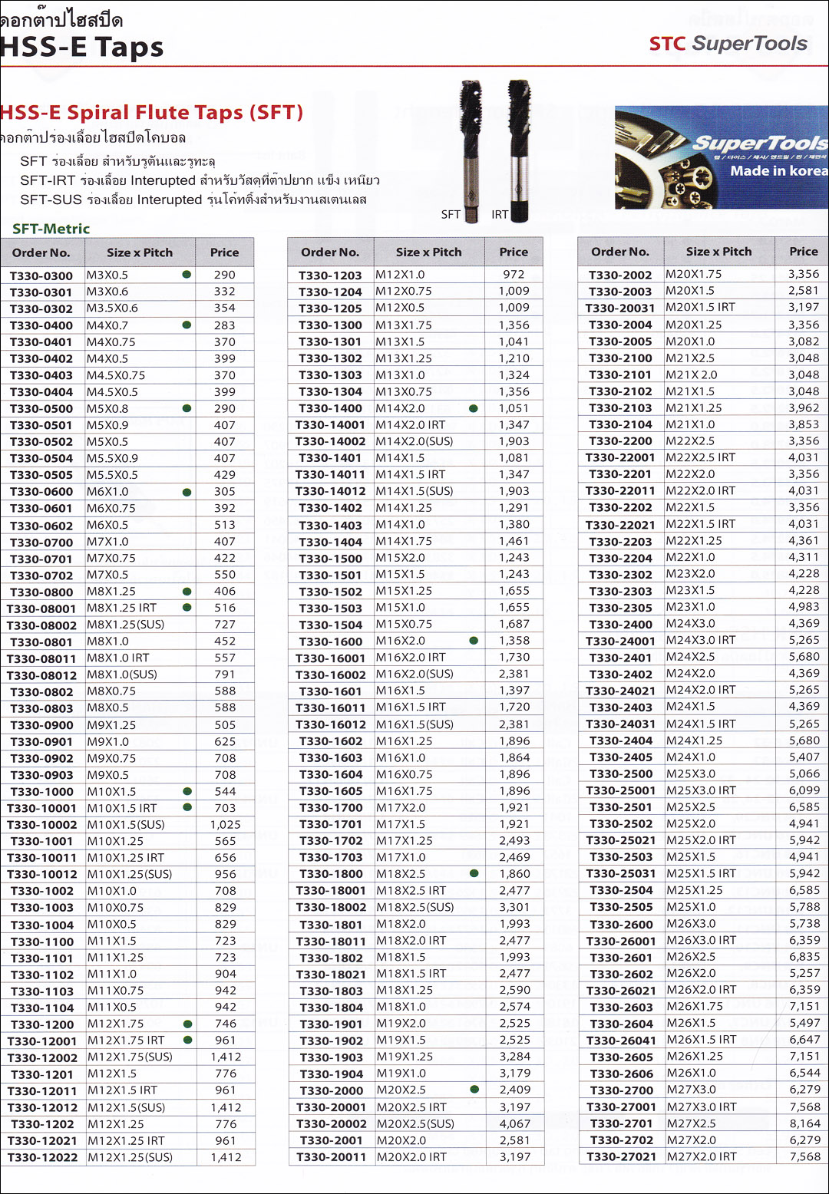
Task: Click the green dot next to M14X2.0
Action: tap(474, 408)
